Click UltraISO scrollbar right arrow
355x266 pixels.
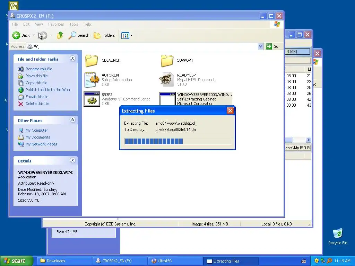(308, 140)
